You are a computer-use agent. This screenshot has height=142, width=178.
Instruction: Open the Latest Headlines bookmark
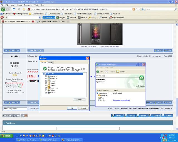pyautogui.click(x=37, y=14)
